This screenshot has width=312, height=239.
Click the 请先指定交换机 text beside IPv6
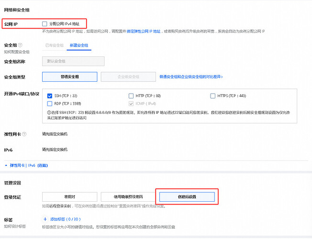[55, 150]
